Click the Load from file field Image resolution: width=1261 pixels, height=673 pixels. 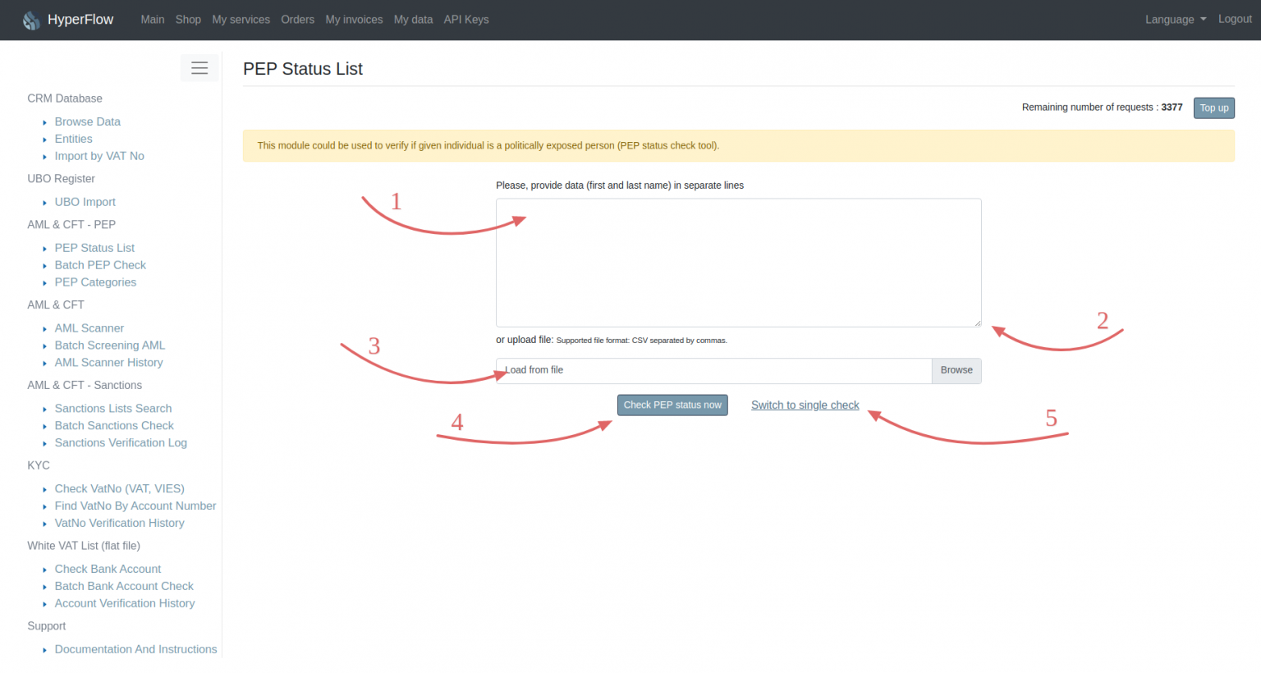(713, 370)
